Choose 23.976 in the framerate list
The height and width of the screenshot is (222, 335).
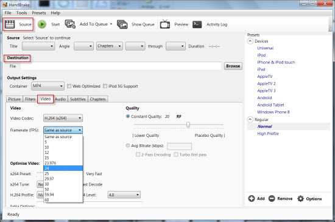pos(63,163)
